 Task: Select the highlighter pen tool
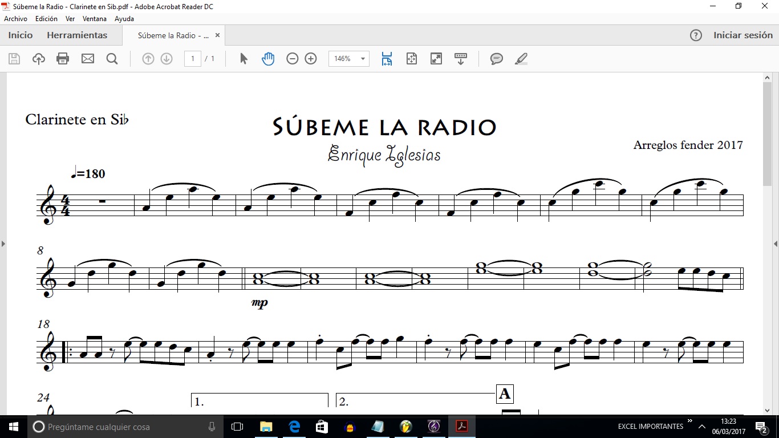[x=521, y=59]
